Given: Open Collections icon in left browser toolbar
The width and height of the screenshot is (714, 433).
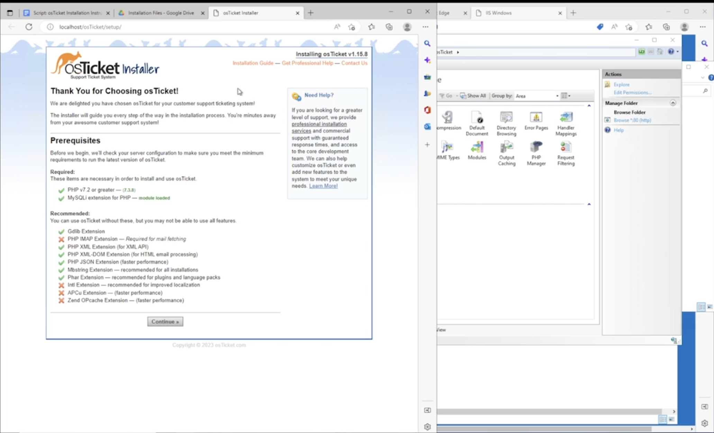Looking at the screenshot, I should point(389,27).
